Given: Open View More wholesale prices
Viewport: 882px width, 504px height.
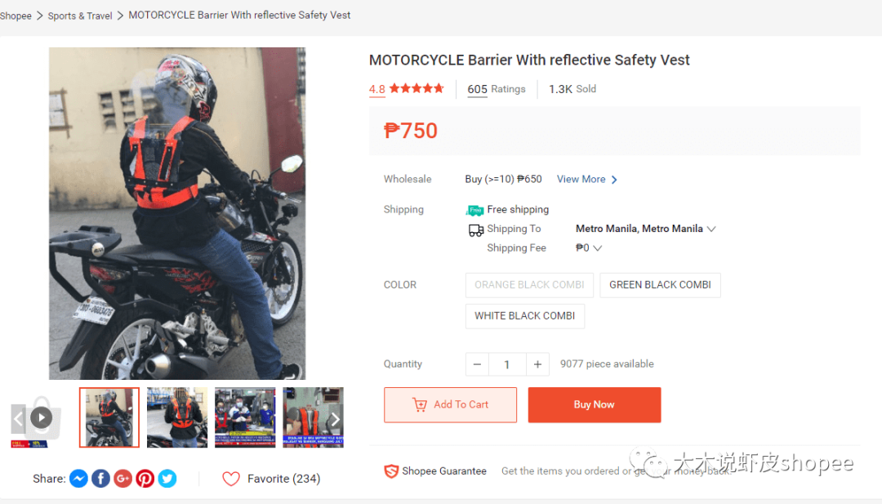Looking at the screenshot, I should pyautogui.click(x=586, y=180).
